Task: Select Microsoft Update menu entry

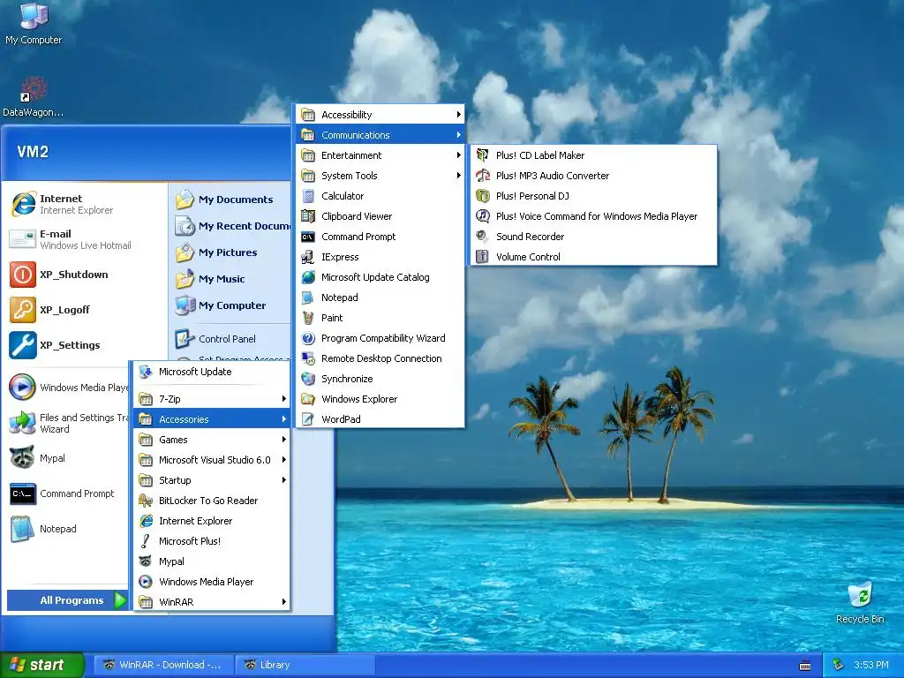Action: [x=212, y=372]
